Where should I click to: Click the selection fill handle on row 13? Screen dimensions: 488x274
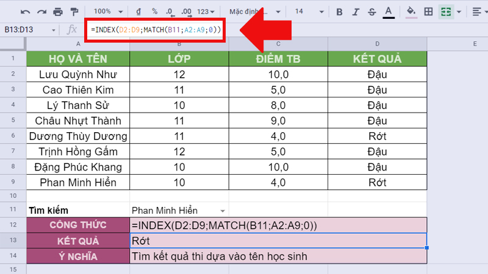426,248
